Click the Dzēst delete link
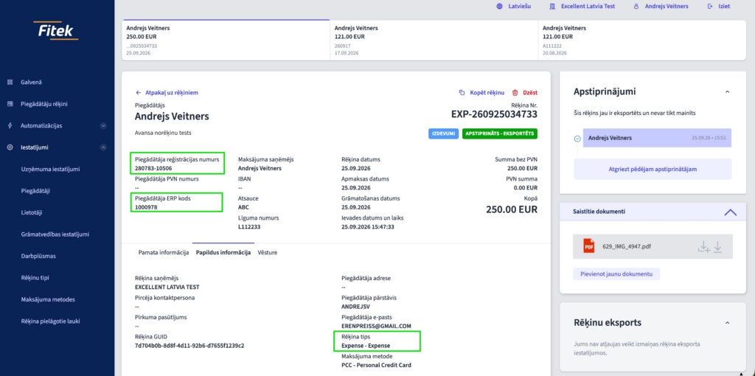 pos(530,92)
